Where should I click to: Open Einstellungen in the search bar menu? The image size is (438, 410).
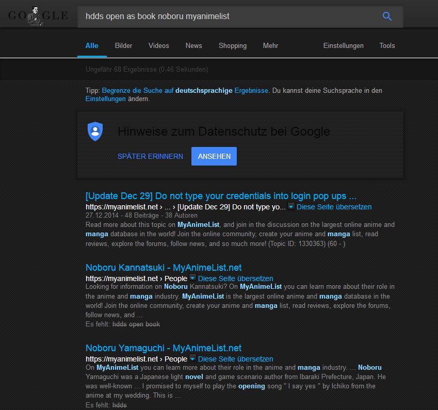coord(343,45)
